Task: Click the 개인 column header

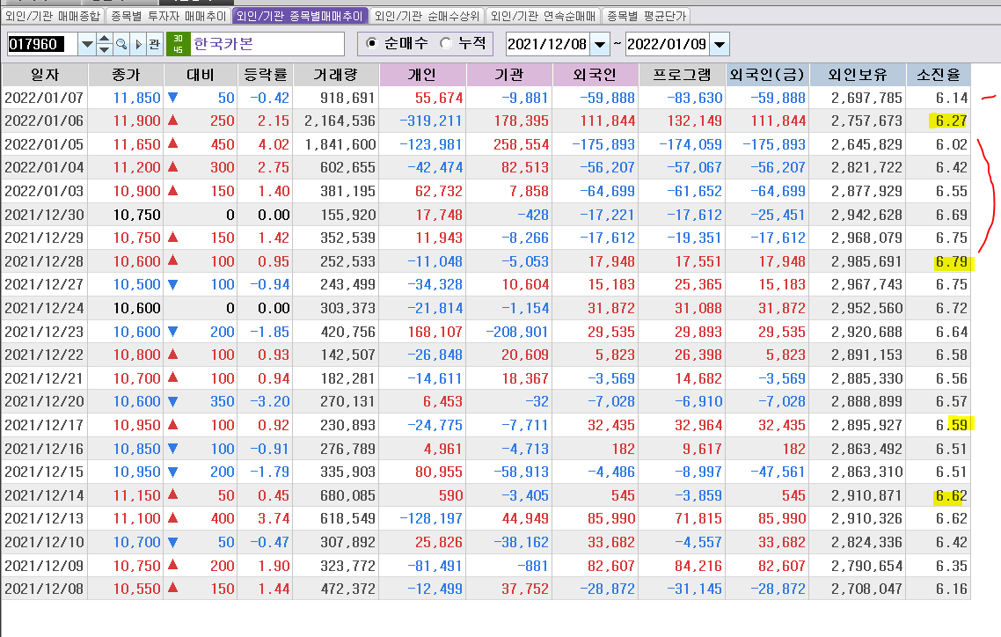Action: click(422, 75)
